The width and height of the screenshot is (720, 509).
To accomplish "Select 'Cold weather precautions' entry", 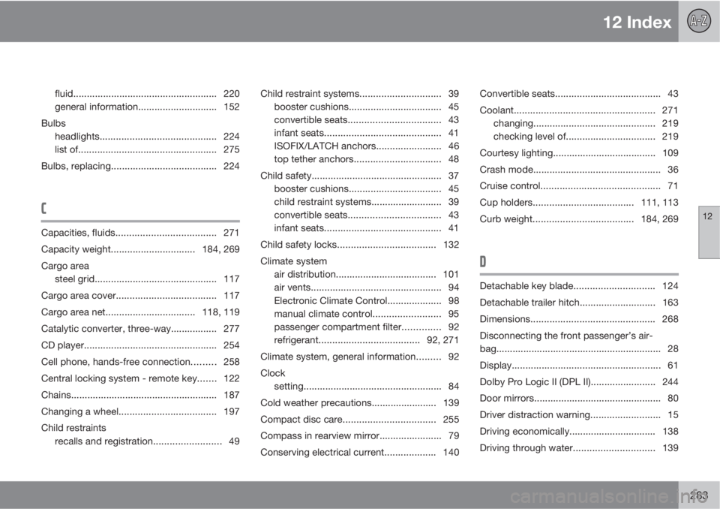I will [x=359, y=403].
